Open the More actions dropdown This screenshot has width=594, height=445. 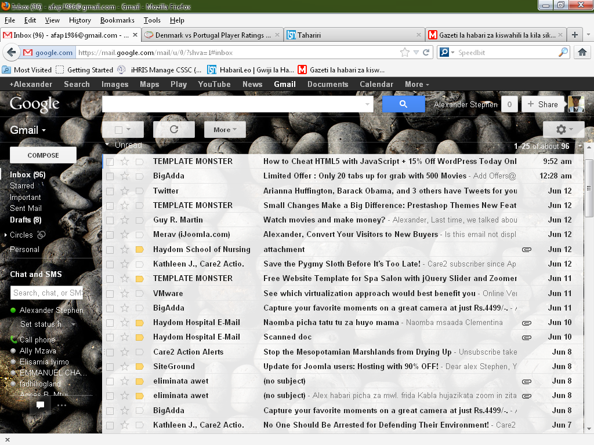[225, 129]
